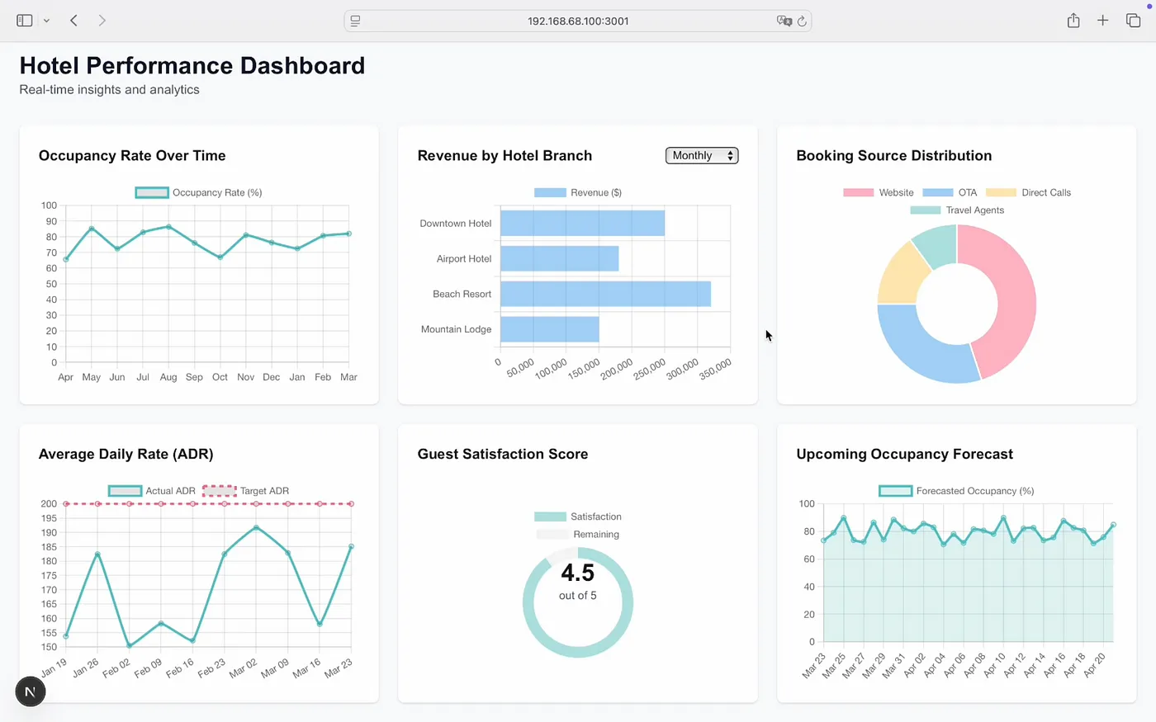Open the Monthly period dropdown
This screenshot has height=722, width=1156.
[701, 156]
